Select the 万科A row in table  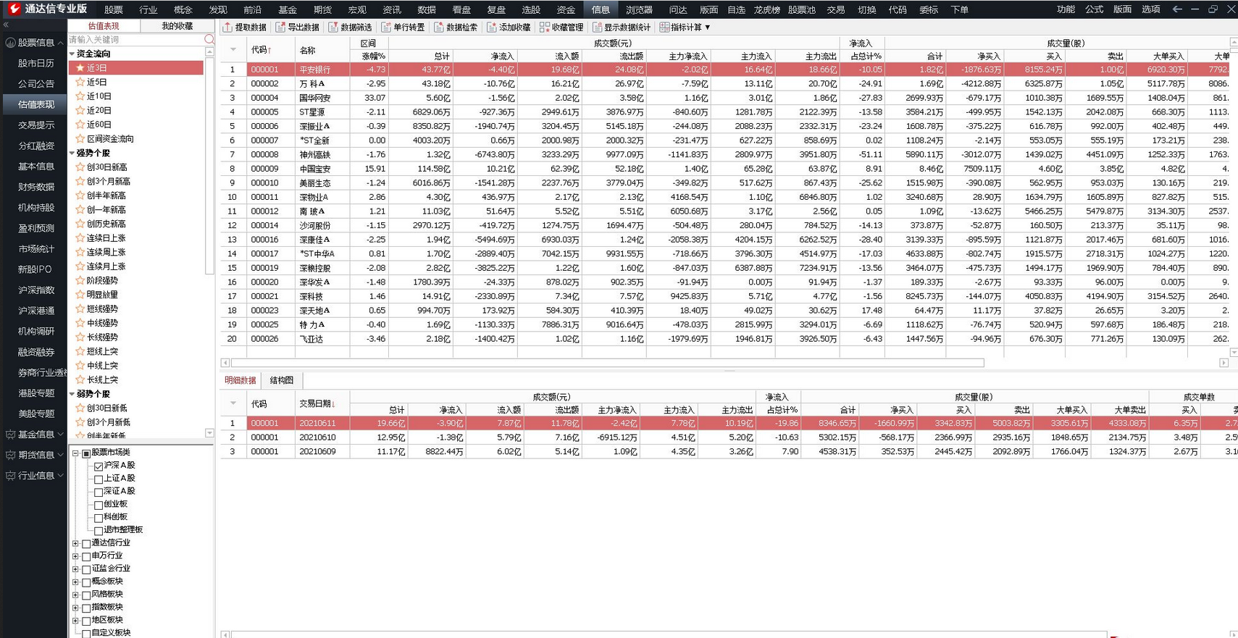click(724, 84)
